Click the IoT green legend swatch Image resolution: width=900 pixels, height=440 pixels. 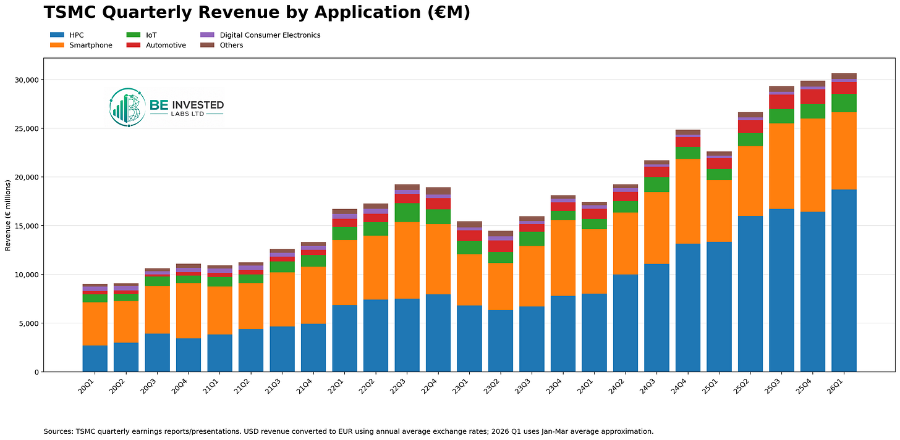(133, 35)
